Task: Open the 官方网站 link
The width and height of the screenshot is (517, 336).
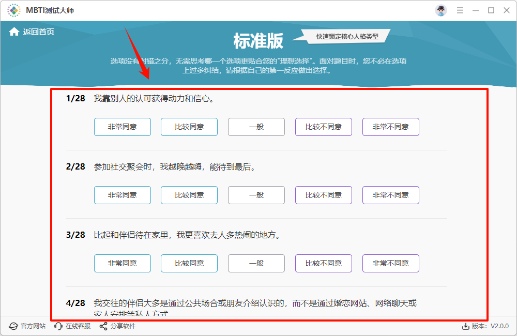Action: [33, 326]
